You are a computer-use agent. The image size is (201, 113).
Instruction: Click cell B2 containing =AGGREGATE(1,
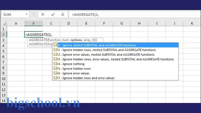coord(33,35)
